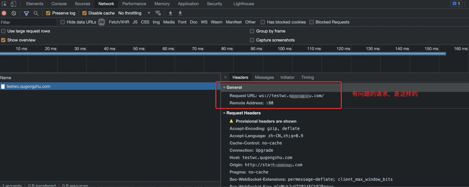Toggle the network filter funnel icon
The width and height of the screenshot is (469, 187).
pos(26,13)
